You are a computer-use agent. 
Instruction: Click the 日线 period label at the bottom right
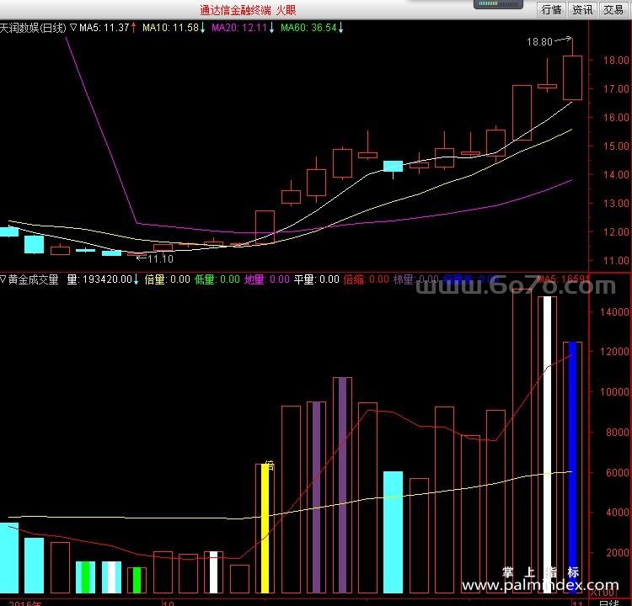609,603
